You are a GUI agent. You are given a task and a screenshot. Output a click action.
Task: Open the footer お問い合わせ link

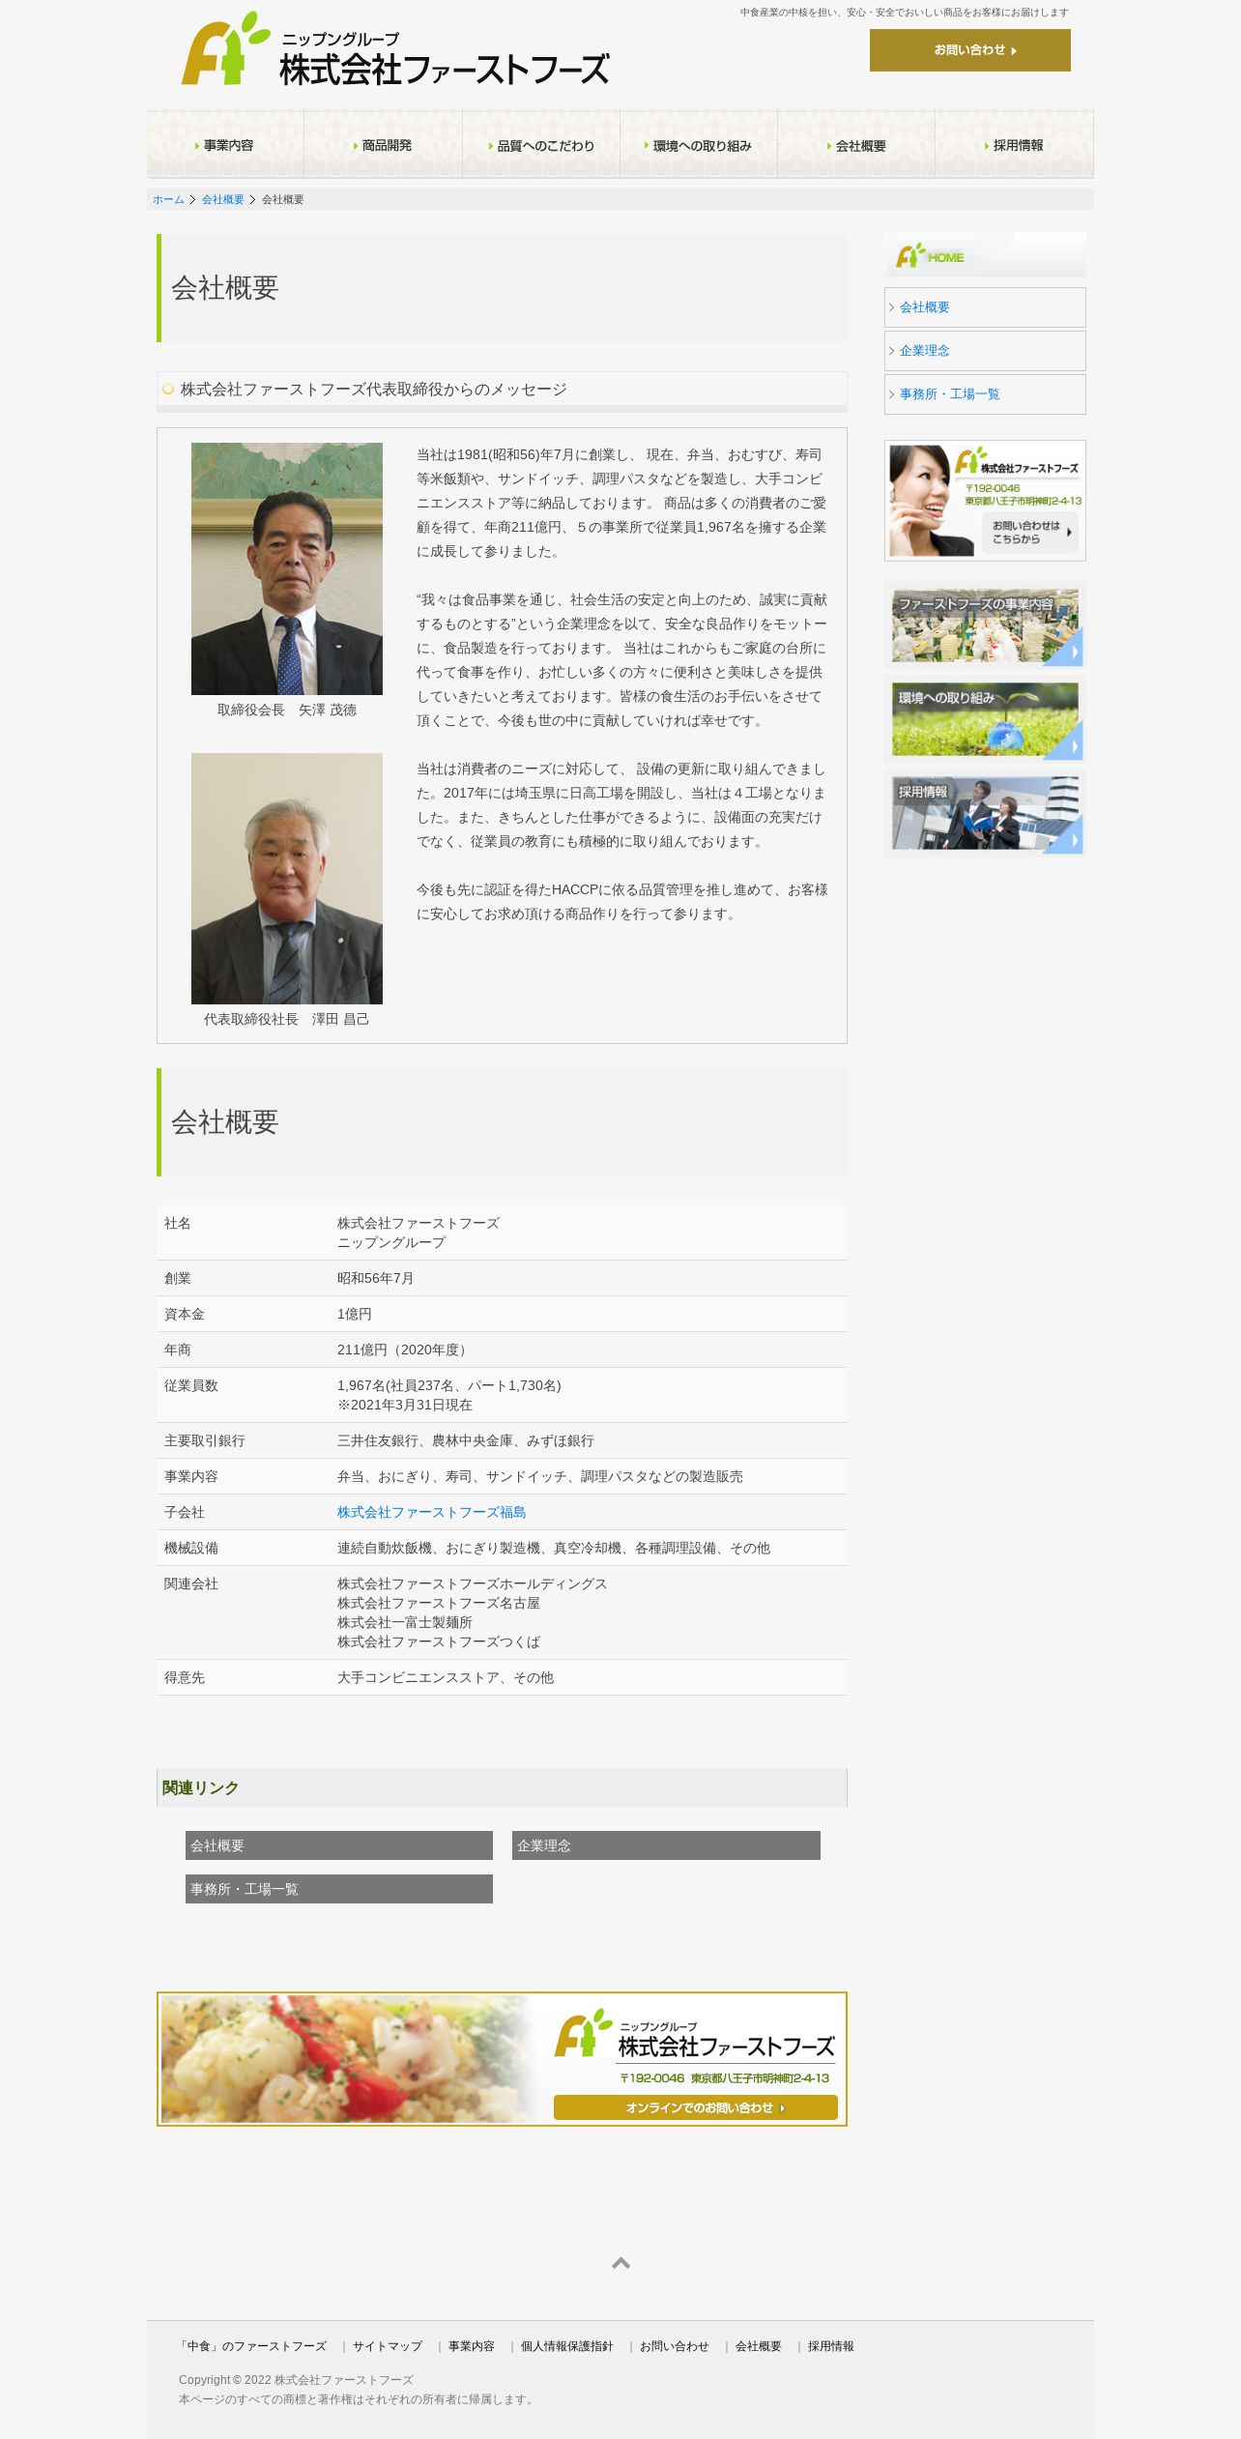(x=675, y=2346)
